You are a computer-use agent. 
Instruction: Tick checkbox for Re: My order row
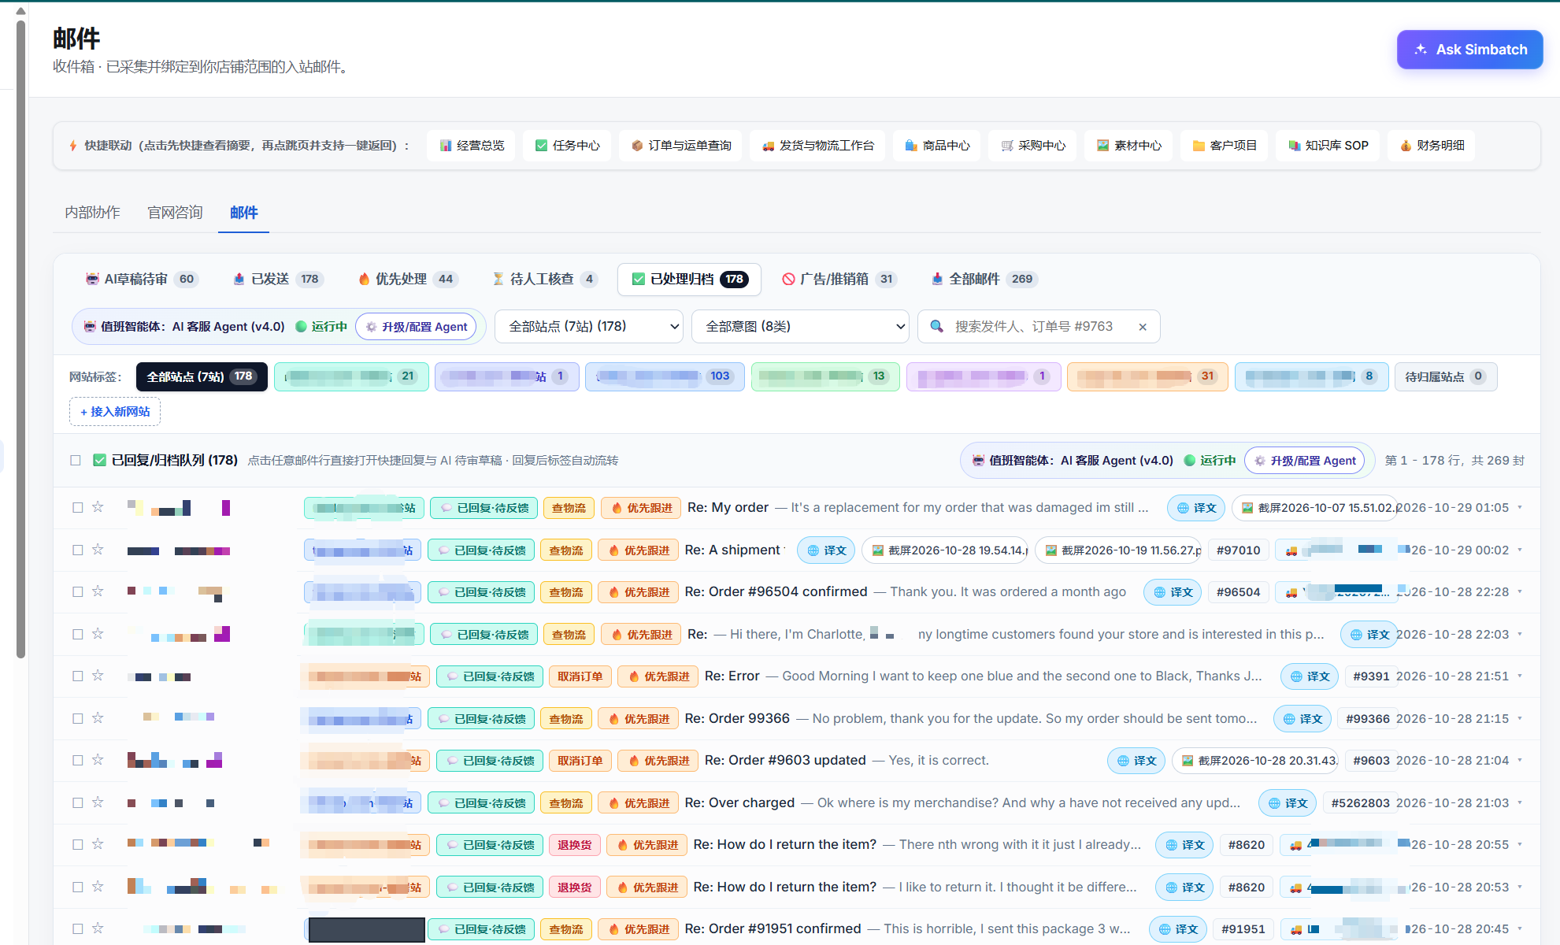click(77, 508)
